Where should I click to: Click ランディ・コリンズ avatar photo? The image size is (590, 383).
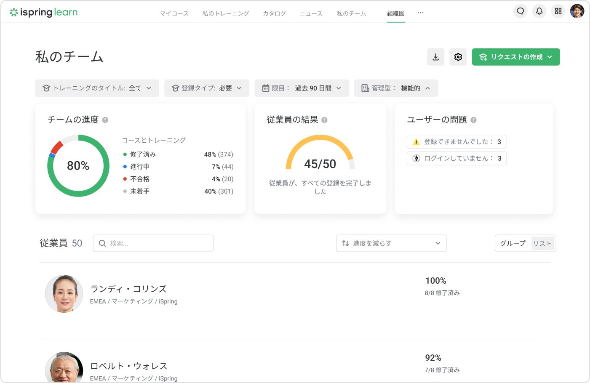pos(64,294)
